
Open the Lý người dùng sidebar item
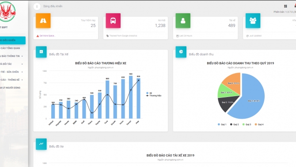[x=10, y=88]
